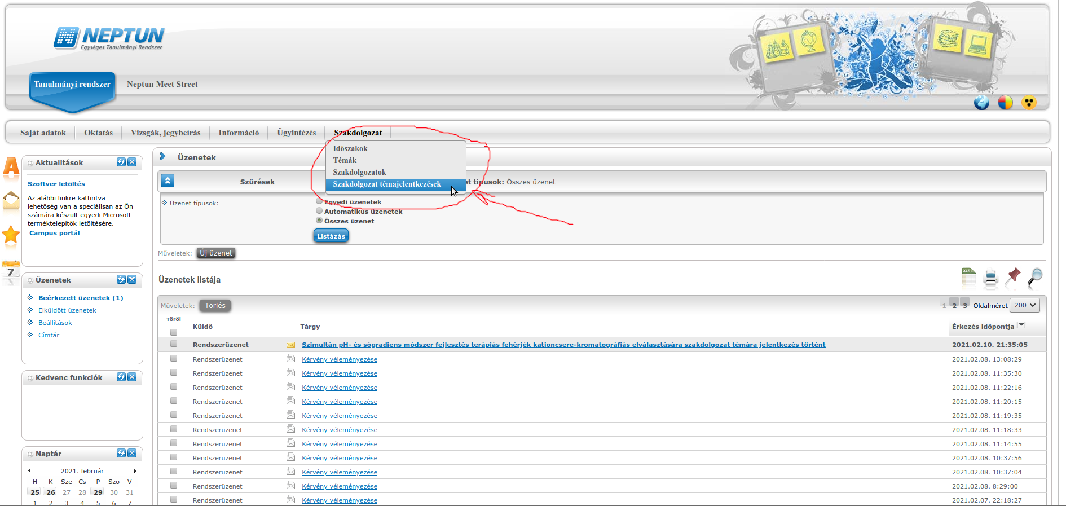Click the globe language icon
This screenshot has width=1066, height=506.
point(981,103)
